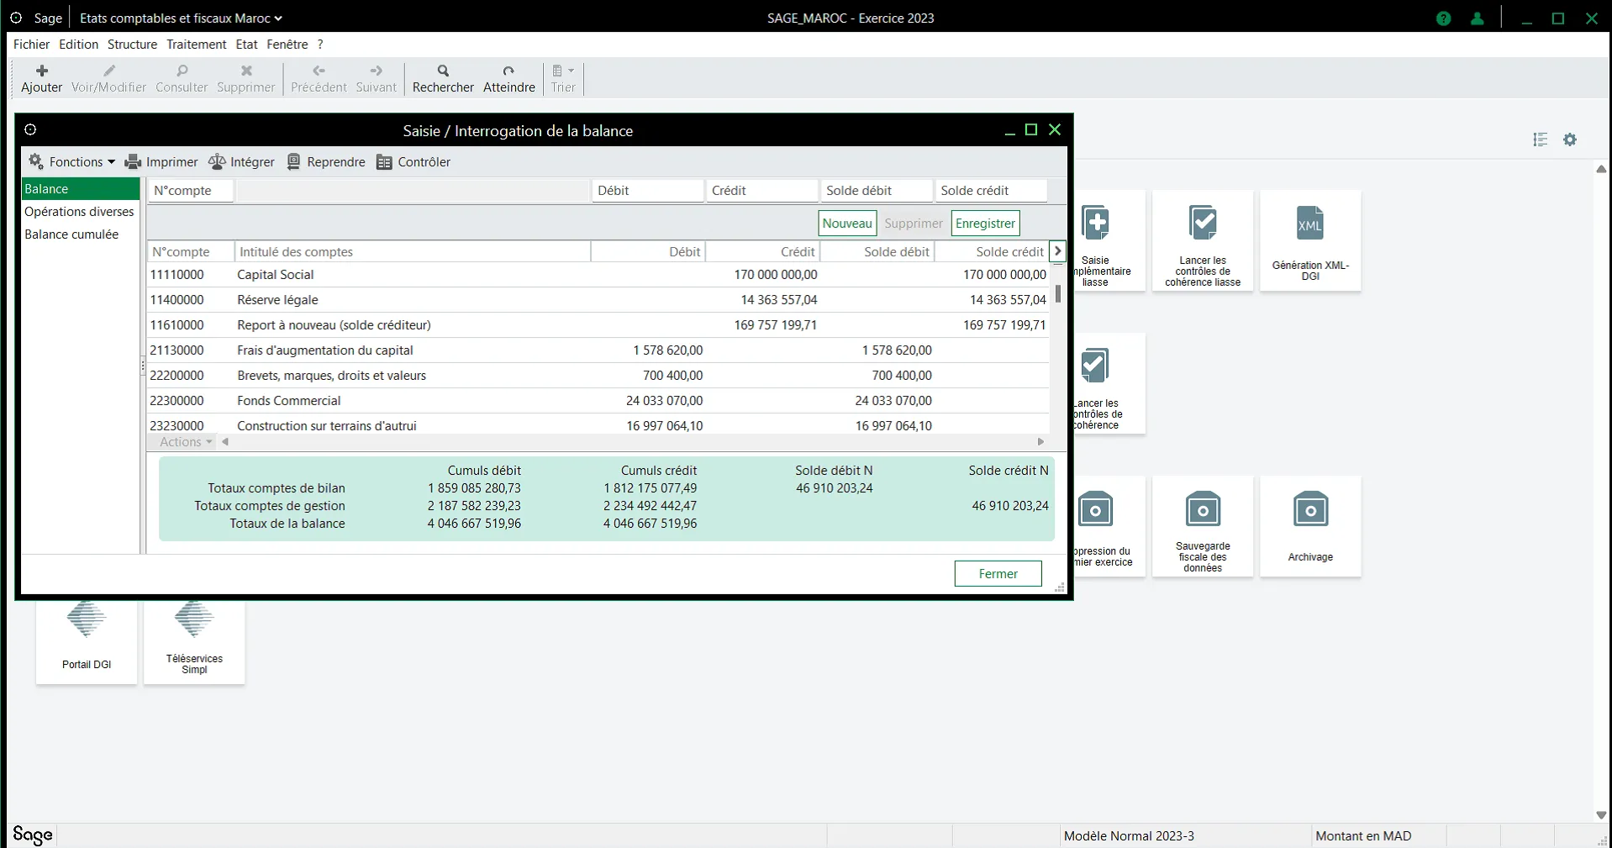1612x848 pixels.
Task: Select Frais d'augmentation du capital row
Action: (598, 350)
